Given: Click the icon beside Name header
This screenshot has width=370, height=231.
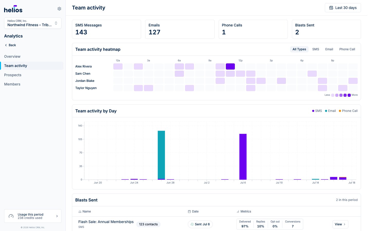Looking at the screenshot, I should pyautogui.click(x=80, y=211).
